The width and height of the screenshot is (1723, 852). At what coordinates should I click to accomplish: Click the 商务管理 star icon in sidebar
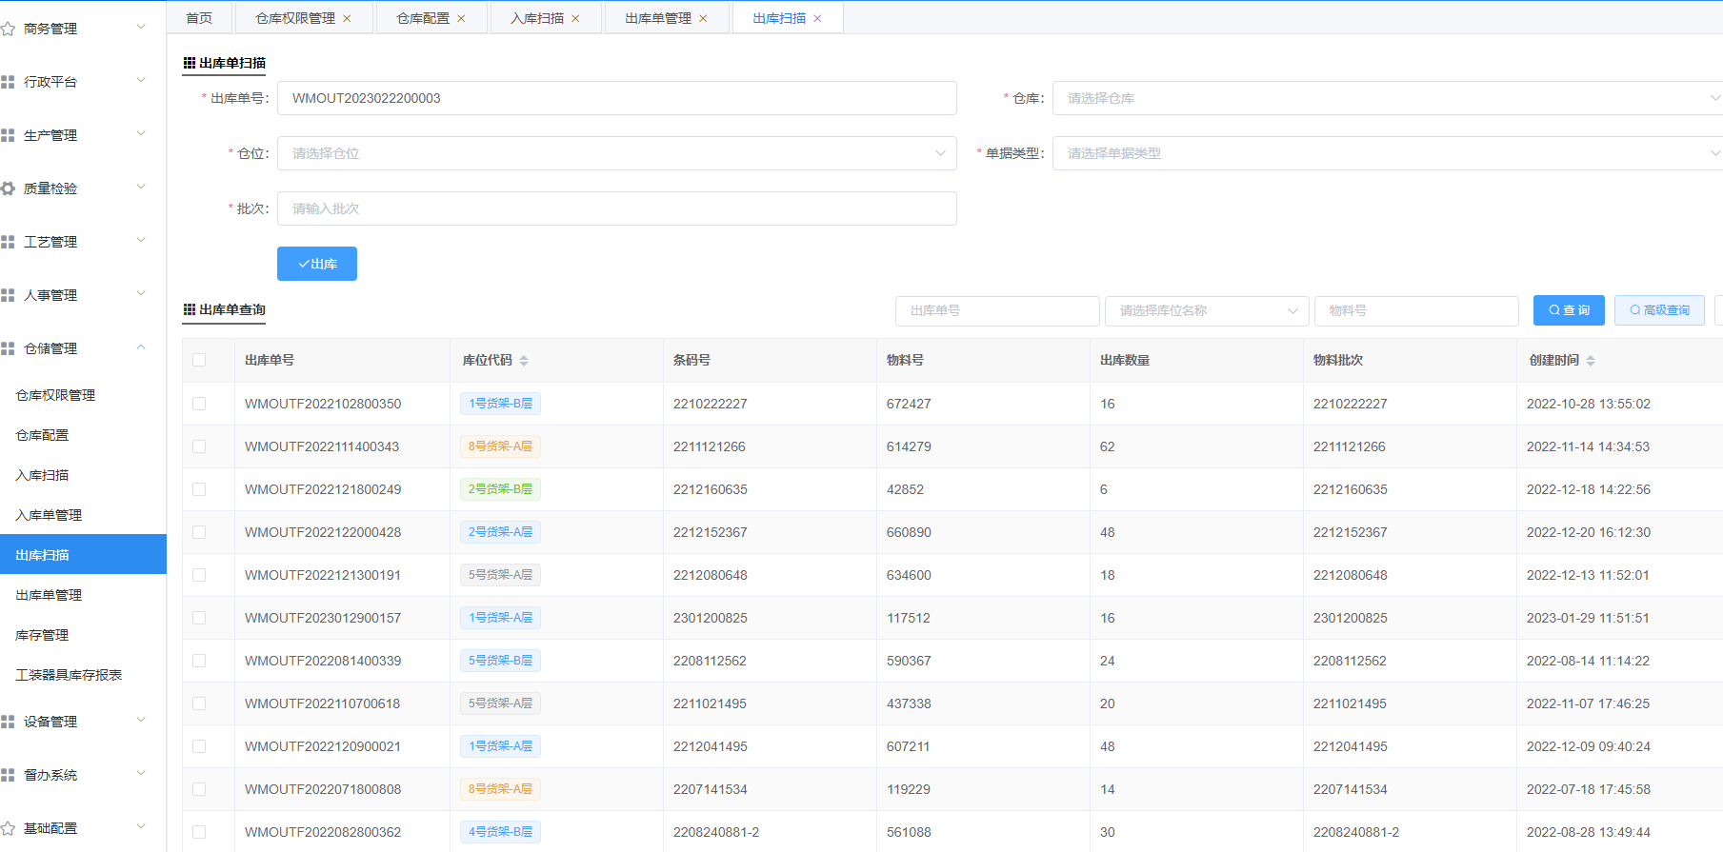[x=8, y=29]
